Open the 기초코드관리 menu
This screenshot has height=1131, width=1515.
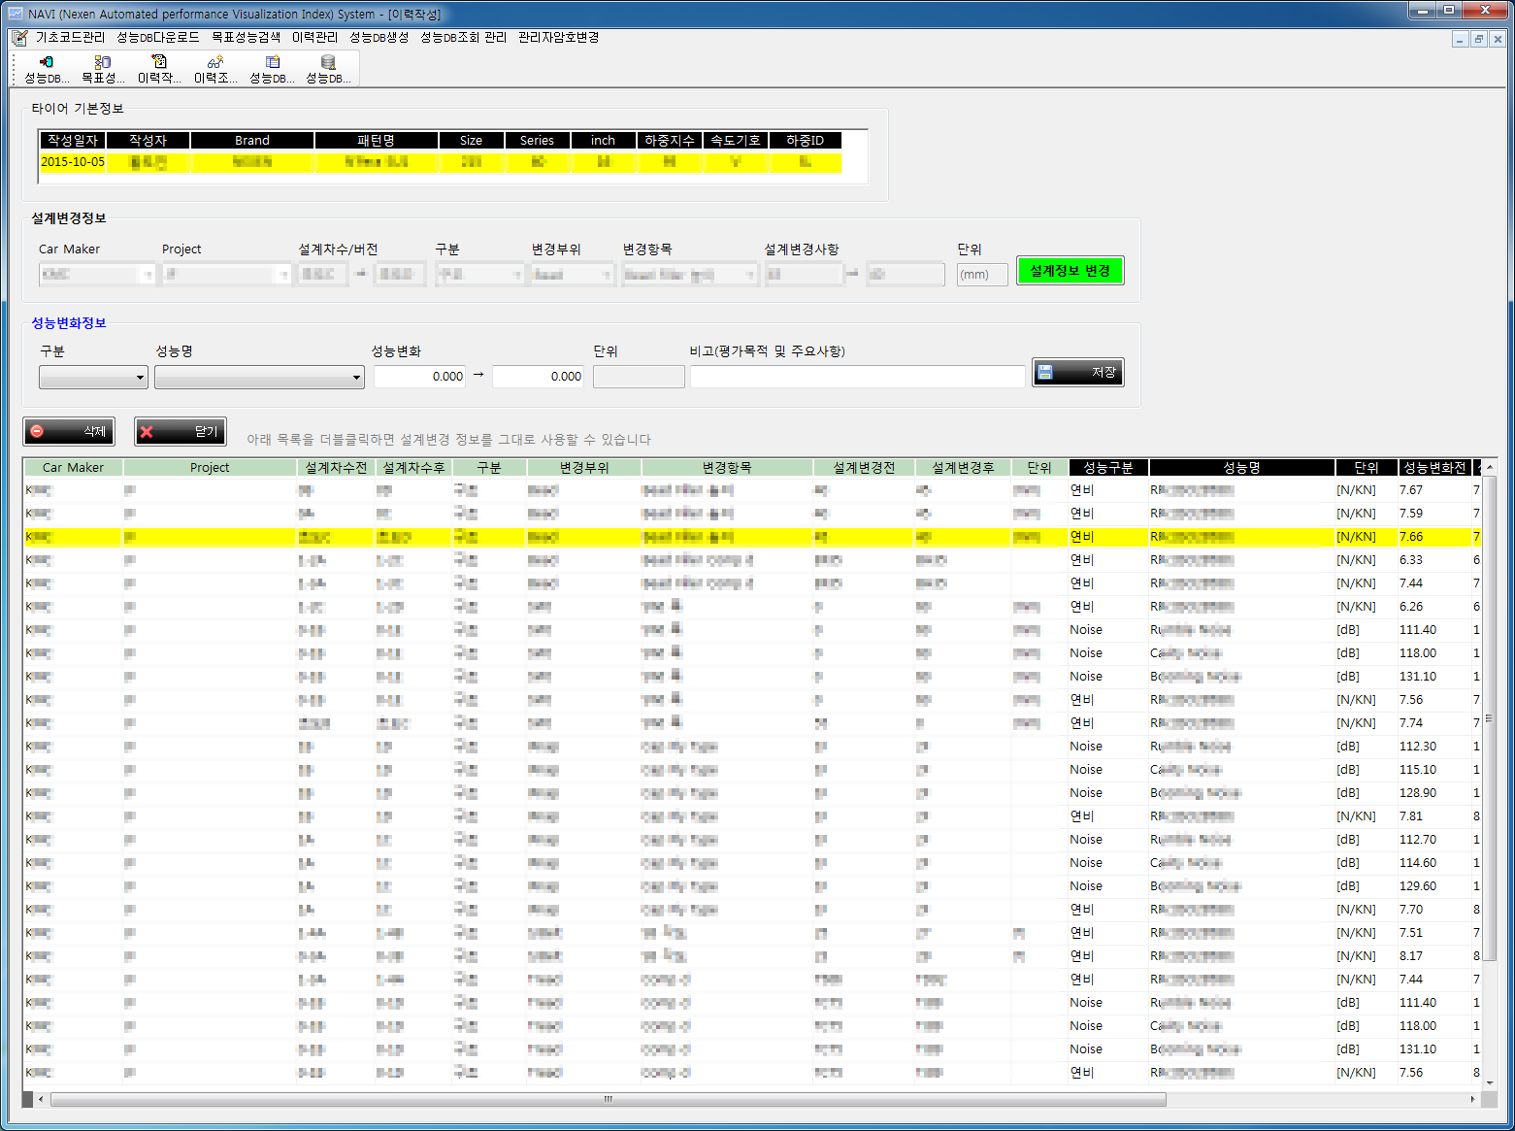coord(70,37)
